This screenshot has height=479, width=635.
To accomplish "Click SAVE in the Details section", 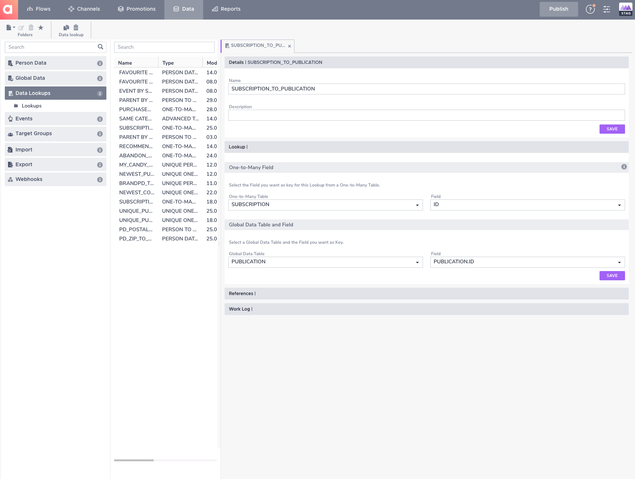I will 612,129.
